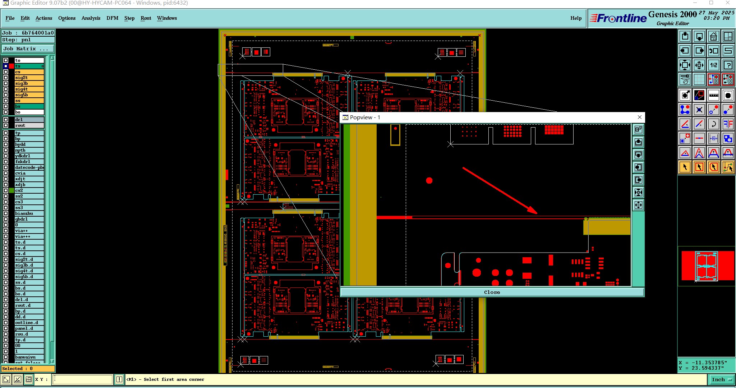Open the question mark help icon
Screen dimensions: 736x388
click(728, 65)
